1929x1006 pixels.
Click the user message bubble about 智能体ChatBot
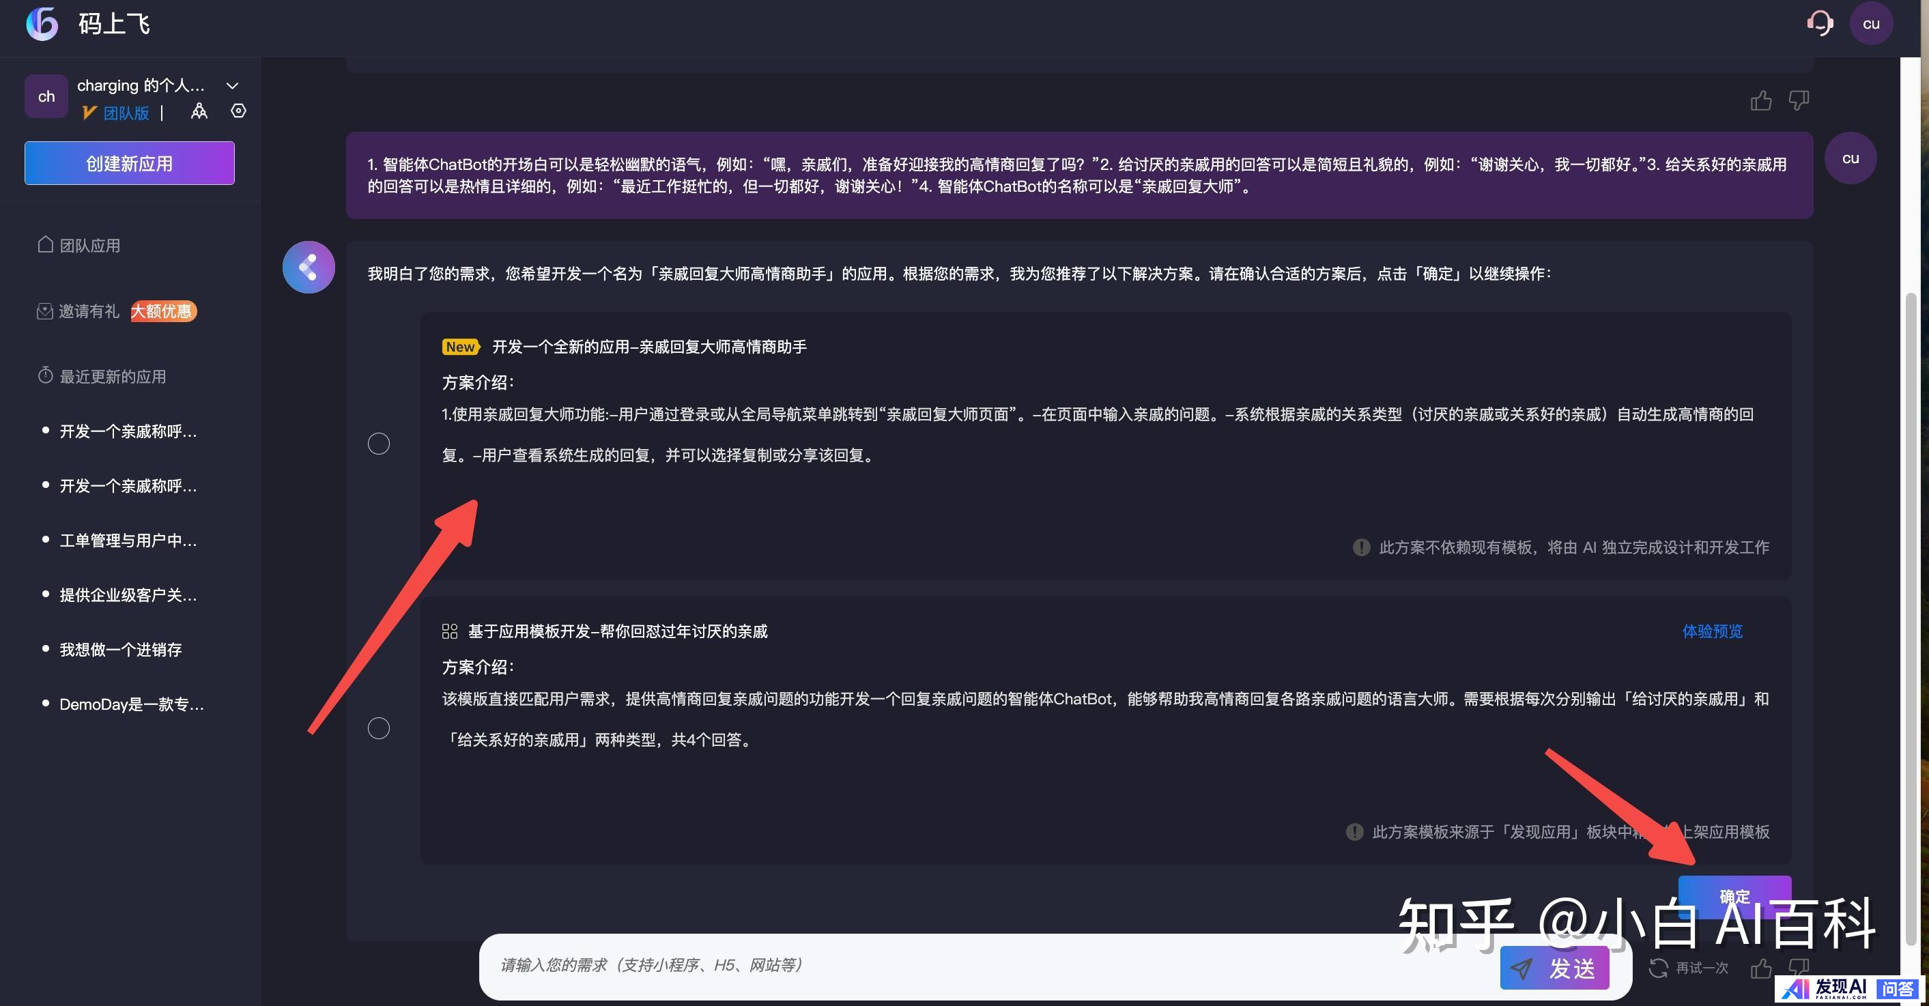click(x=1079, y=175)
